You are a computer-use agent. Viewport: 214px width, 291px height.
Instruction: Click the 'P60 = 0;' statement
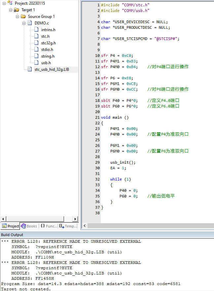coord(128,196)
